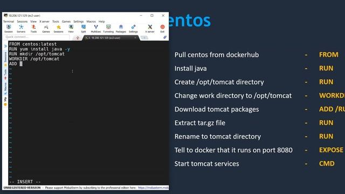Click 'RUN mkdir /opt/tomcat' line

pyautogui.click(x=37, y=54)
